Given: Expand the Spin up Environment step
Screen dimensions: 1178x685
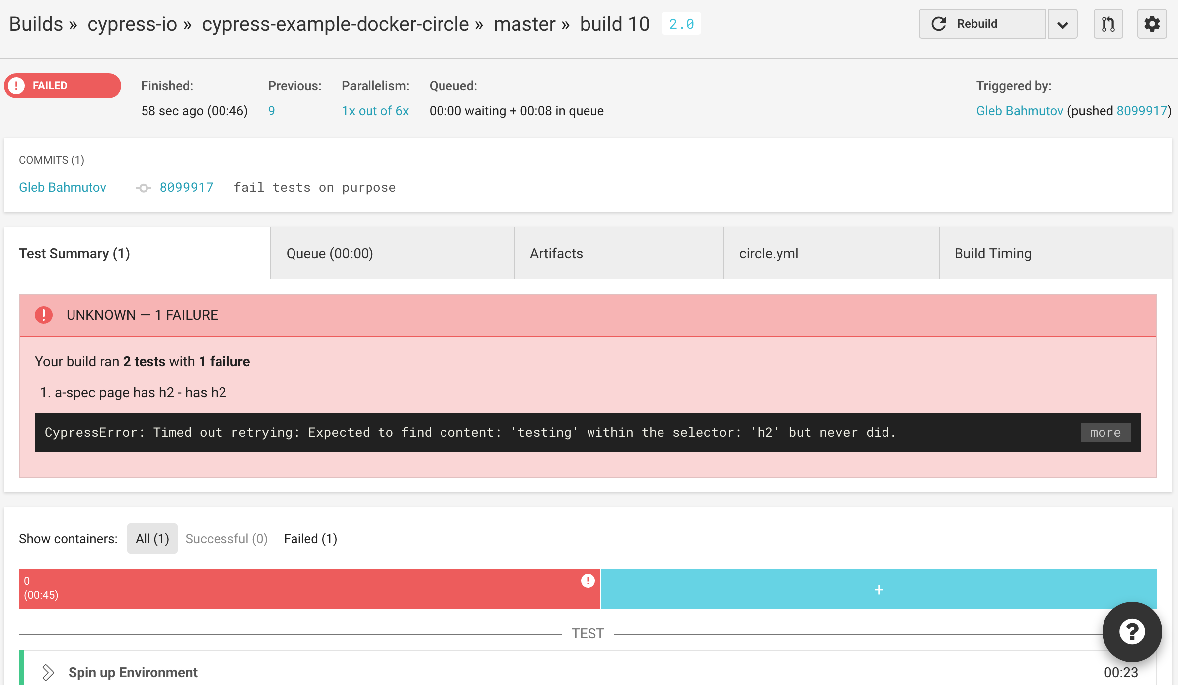Looking at the screenshot, I should tap(48, 672).
